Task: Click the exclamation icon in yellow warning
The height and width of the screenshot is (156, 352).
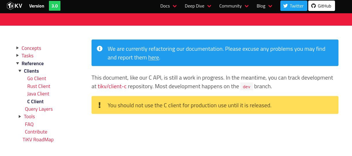Action: 100,105
